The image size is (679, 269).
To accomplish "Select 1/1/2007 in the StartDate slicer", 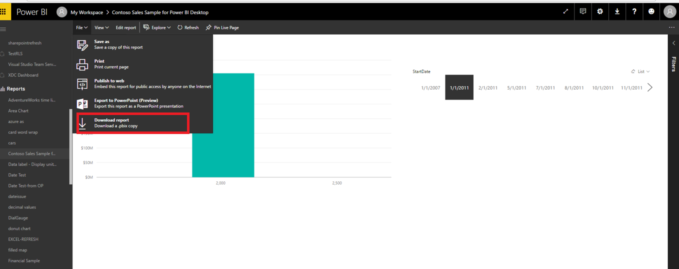I will (430, 87).
